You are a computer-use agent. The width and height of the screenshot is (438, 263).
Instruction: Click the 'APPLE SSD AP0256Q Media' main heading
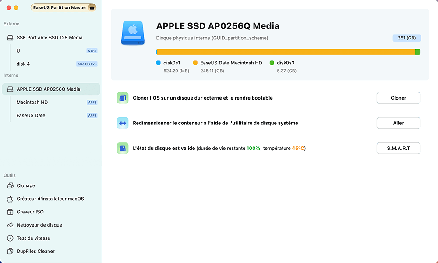click(x=218, y=26)
